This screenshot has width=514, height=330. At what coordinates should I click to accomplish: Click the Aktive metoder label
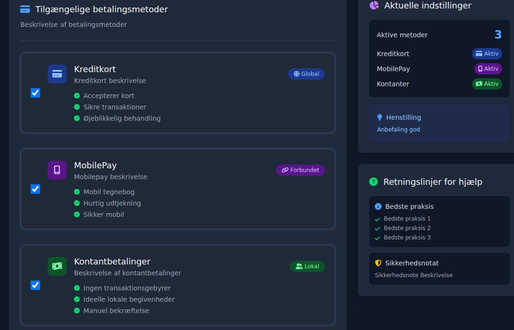(x=402, y=35)
